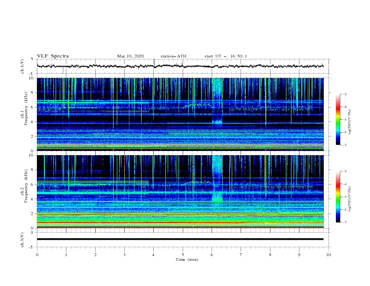This screenshot has width=370, height=286.
Task: Click the ch.1 voltage waveform trace
Action: tap(180, 66)
